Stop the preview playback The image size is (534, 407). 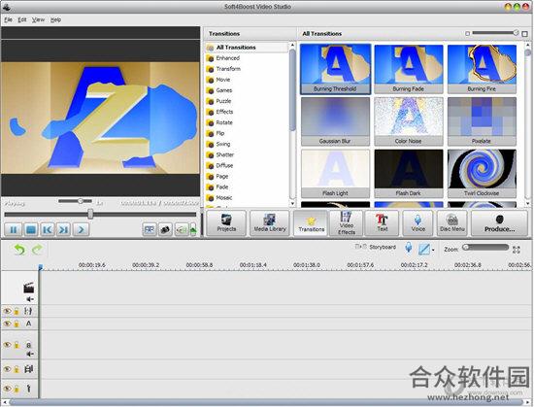[x=31, y=229]
